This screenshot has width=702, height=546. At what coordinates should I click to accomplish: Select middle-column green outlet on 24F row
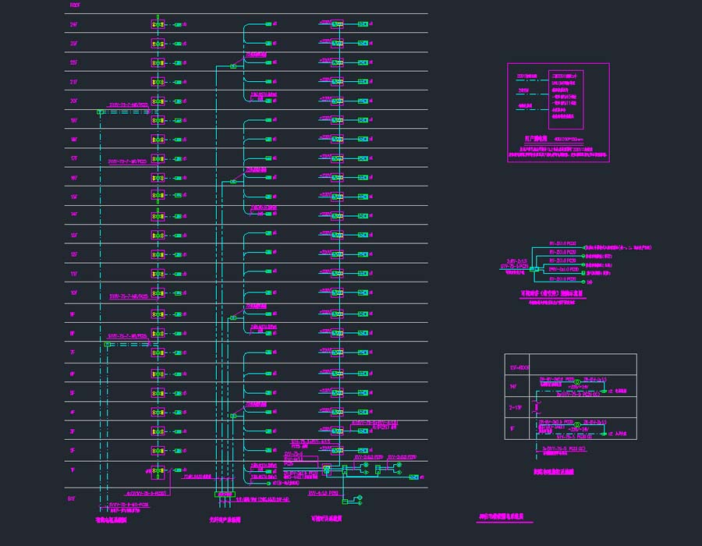268,24
